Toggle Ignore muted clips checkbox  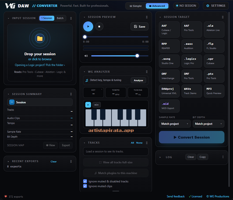tap(85, 186)
